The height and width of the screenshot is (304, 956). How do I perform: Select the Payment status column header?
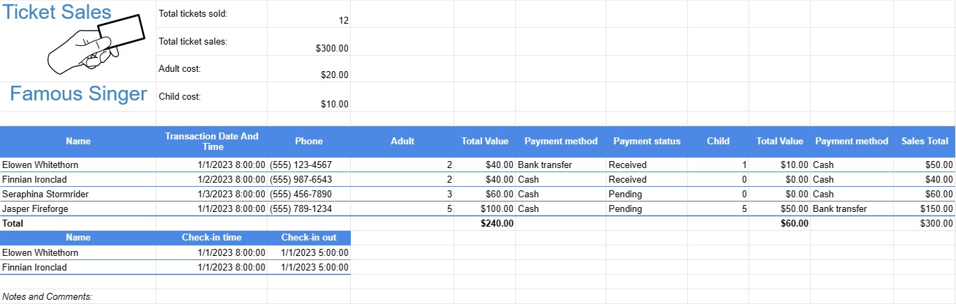tap(646, 141)
